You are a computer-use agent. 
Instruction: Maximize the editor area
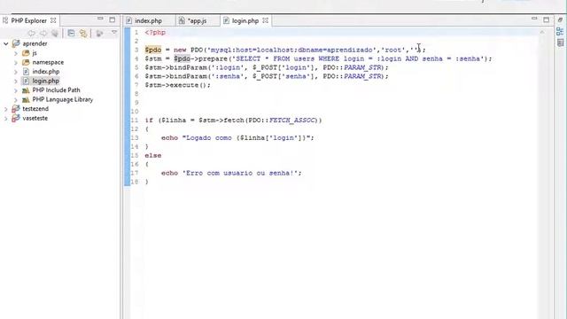tap(546, 19)
